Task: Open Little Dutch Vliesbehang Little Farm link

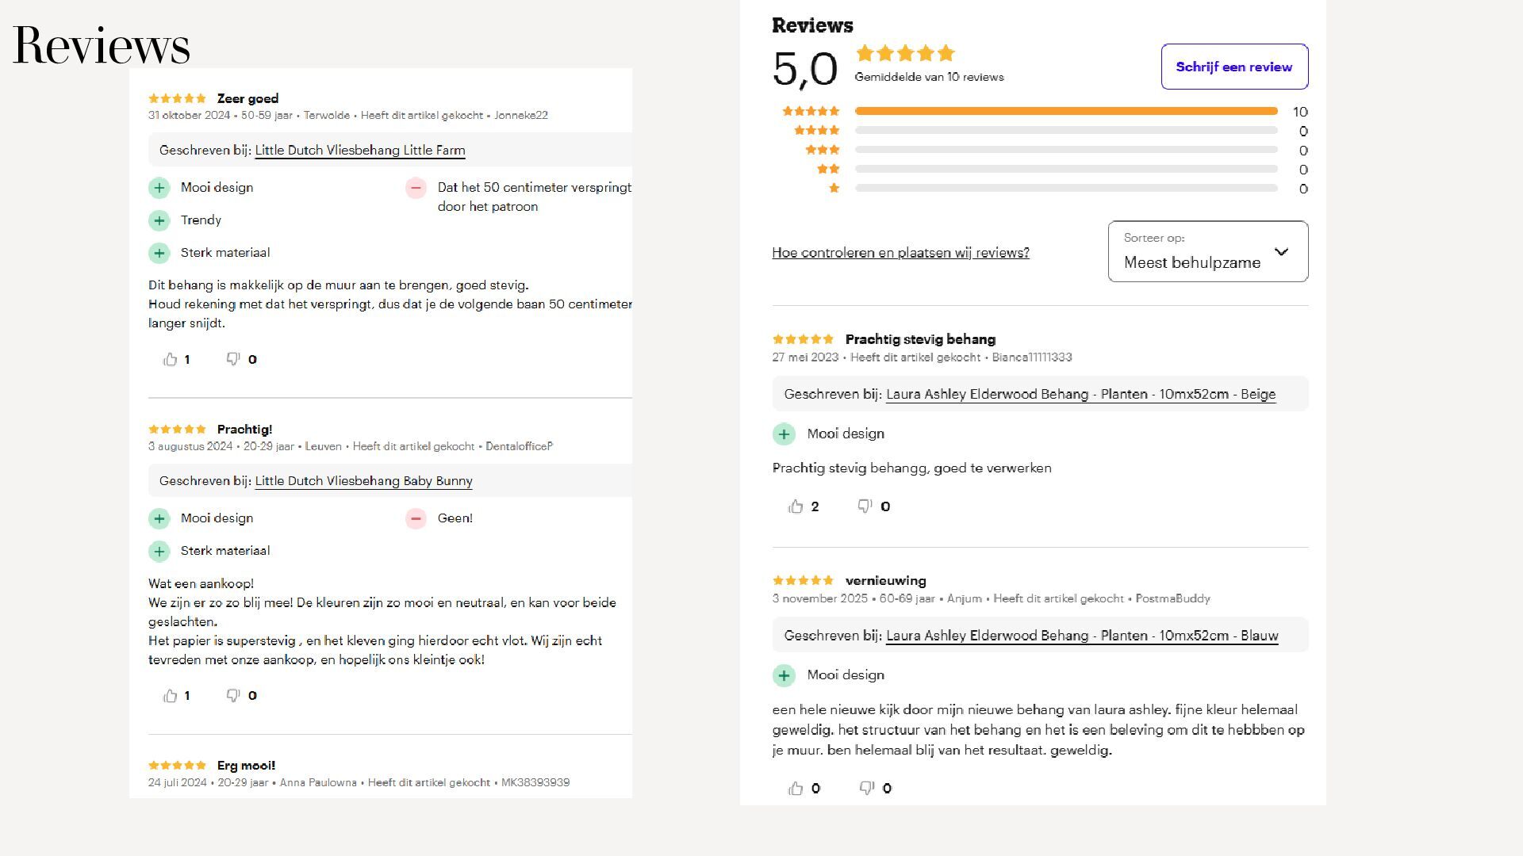Action: [360, 151]
